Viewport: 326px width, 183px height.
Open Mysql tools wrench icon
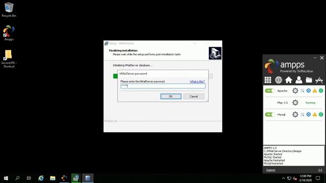[x=302, y=114]
